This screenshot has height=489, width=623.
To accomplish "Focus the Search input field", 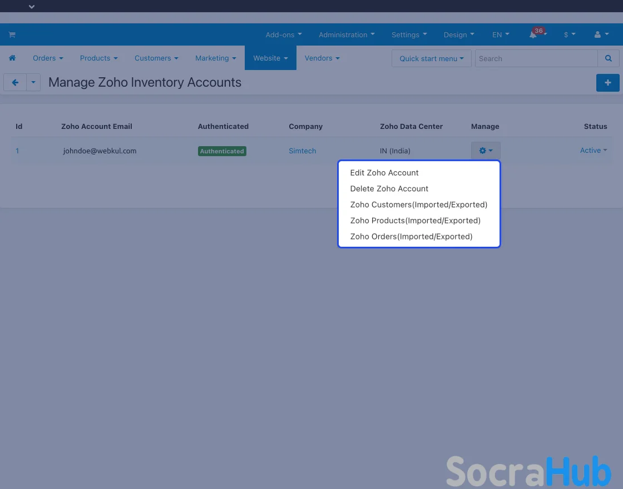I will [x=536, y=58].
